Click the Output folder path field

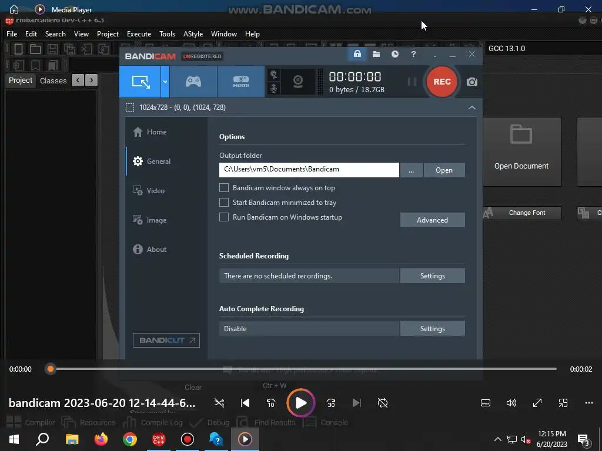point(309,170)
